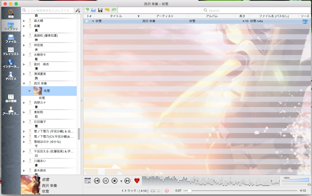The height and width of the screenshot is (196, 312).
Task: Open dropdown arrow next to stop button
Action: pyautogui.click(x=121, y=181)
